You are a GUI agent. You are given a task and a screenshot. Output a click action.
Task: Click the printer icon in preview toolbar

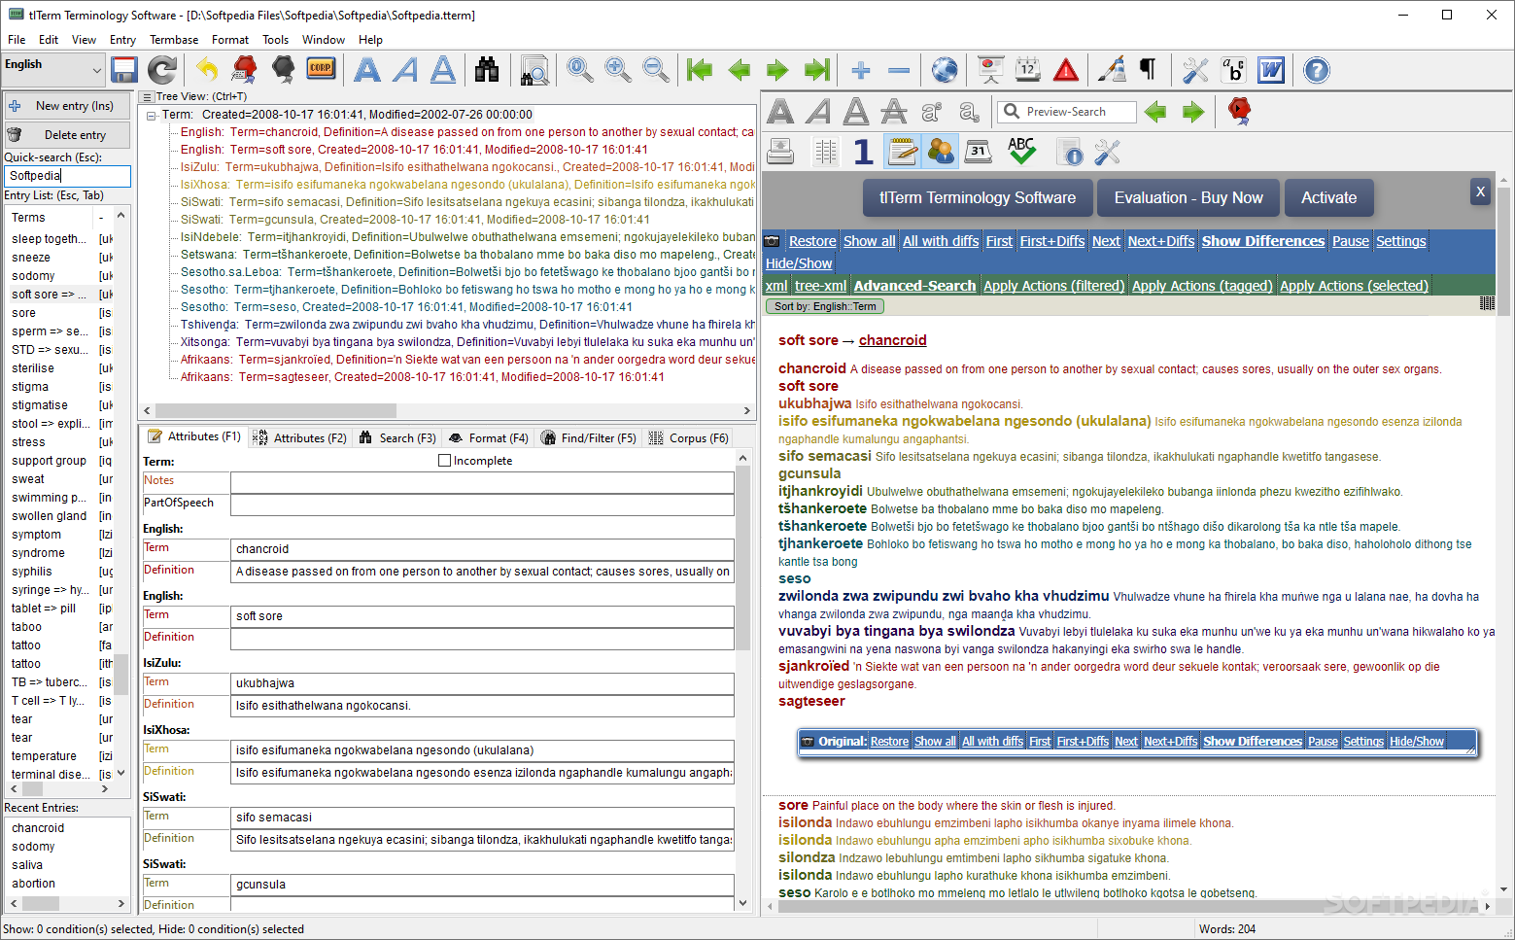[x=780, y=152]
